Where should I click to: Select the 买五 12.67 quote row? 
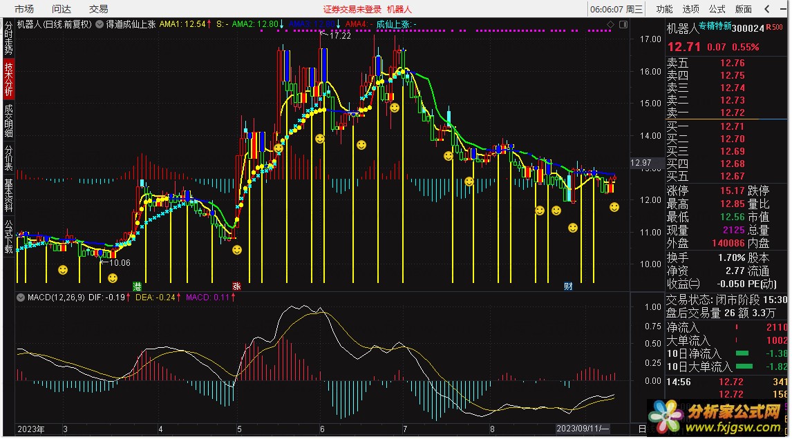point(726,176)
